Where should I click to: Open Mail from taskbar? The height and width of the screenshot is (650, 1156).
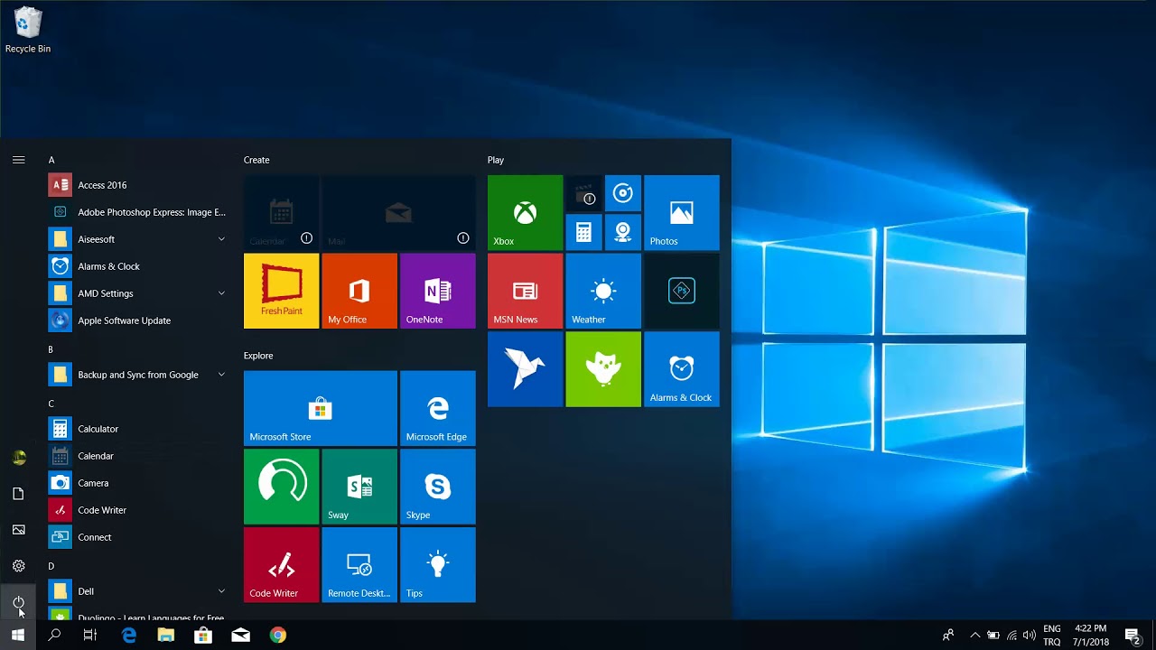click(x=240, y=636)
